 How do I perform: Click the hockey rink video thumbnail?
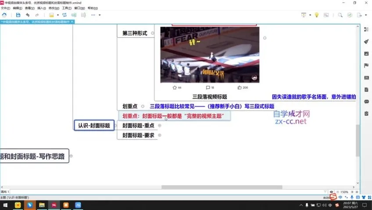210,54
